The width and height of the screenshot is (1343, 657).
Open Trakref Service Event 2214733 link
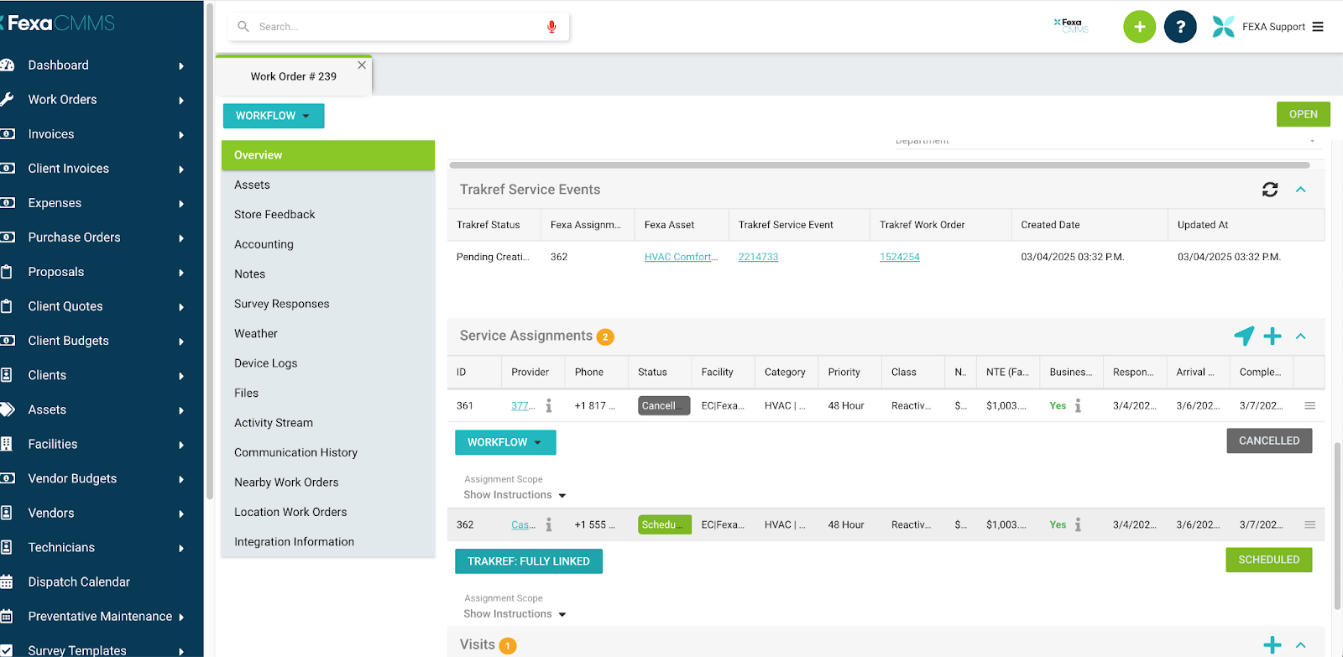tap(758, 257)
